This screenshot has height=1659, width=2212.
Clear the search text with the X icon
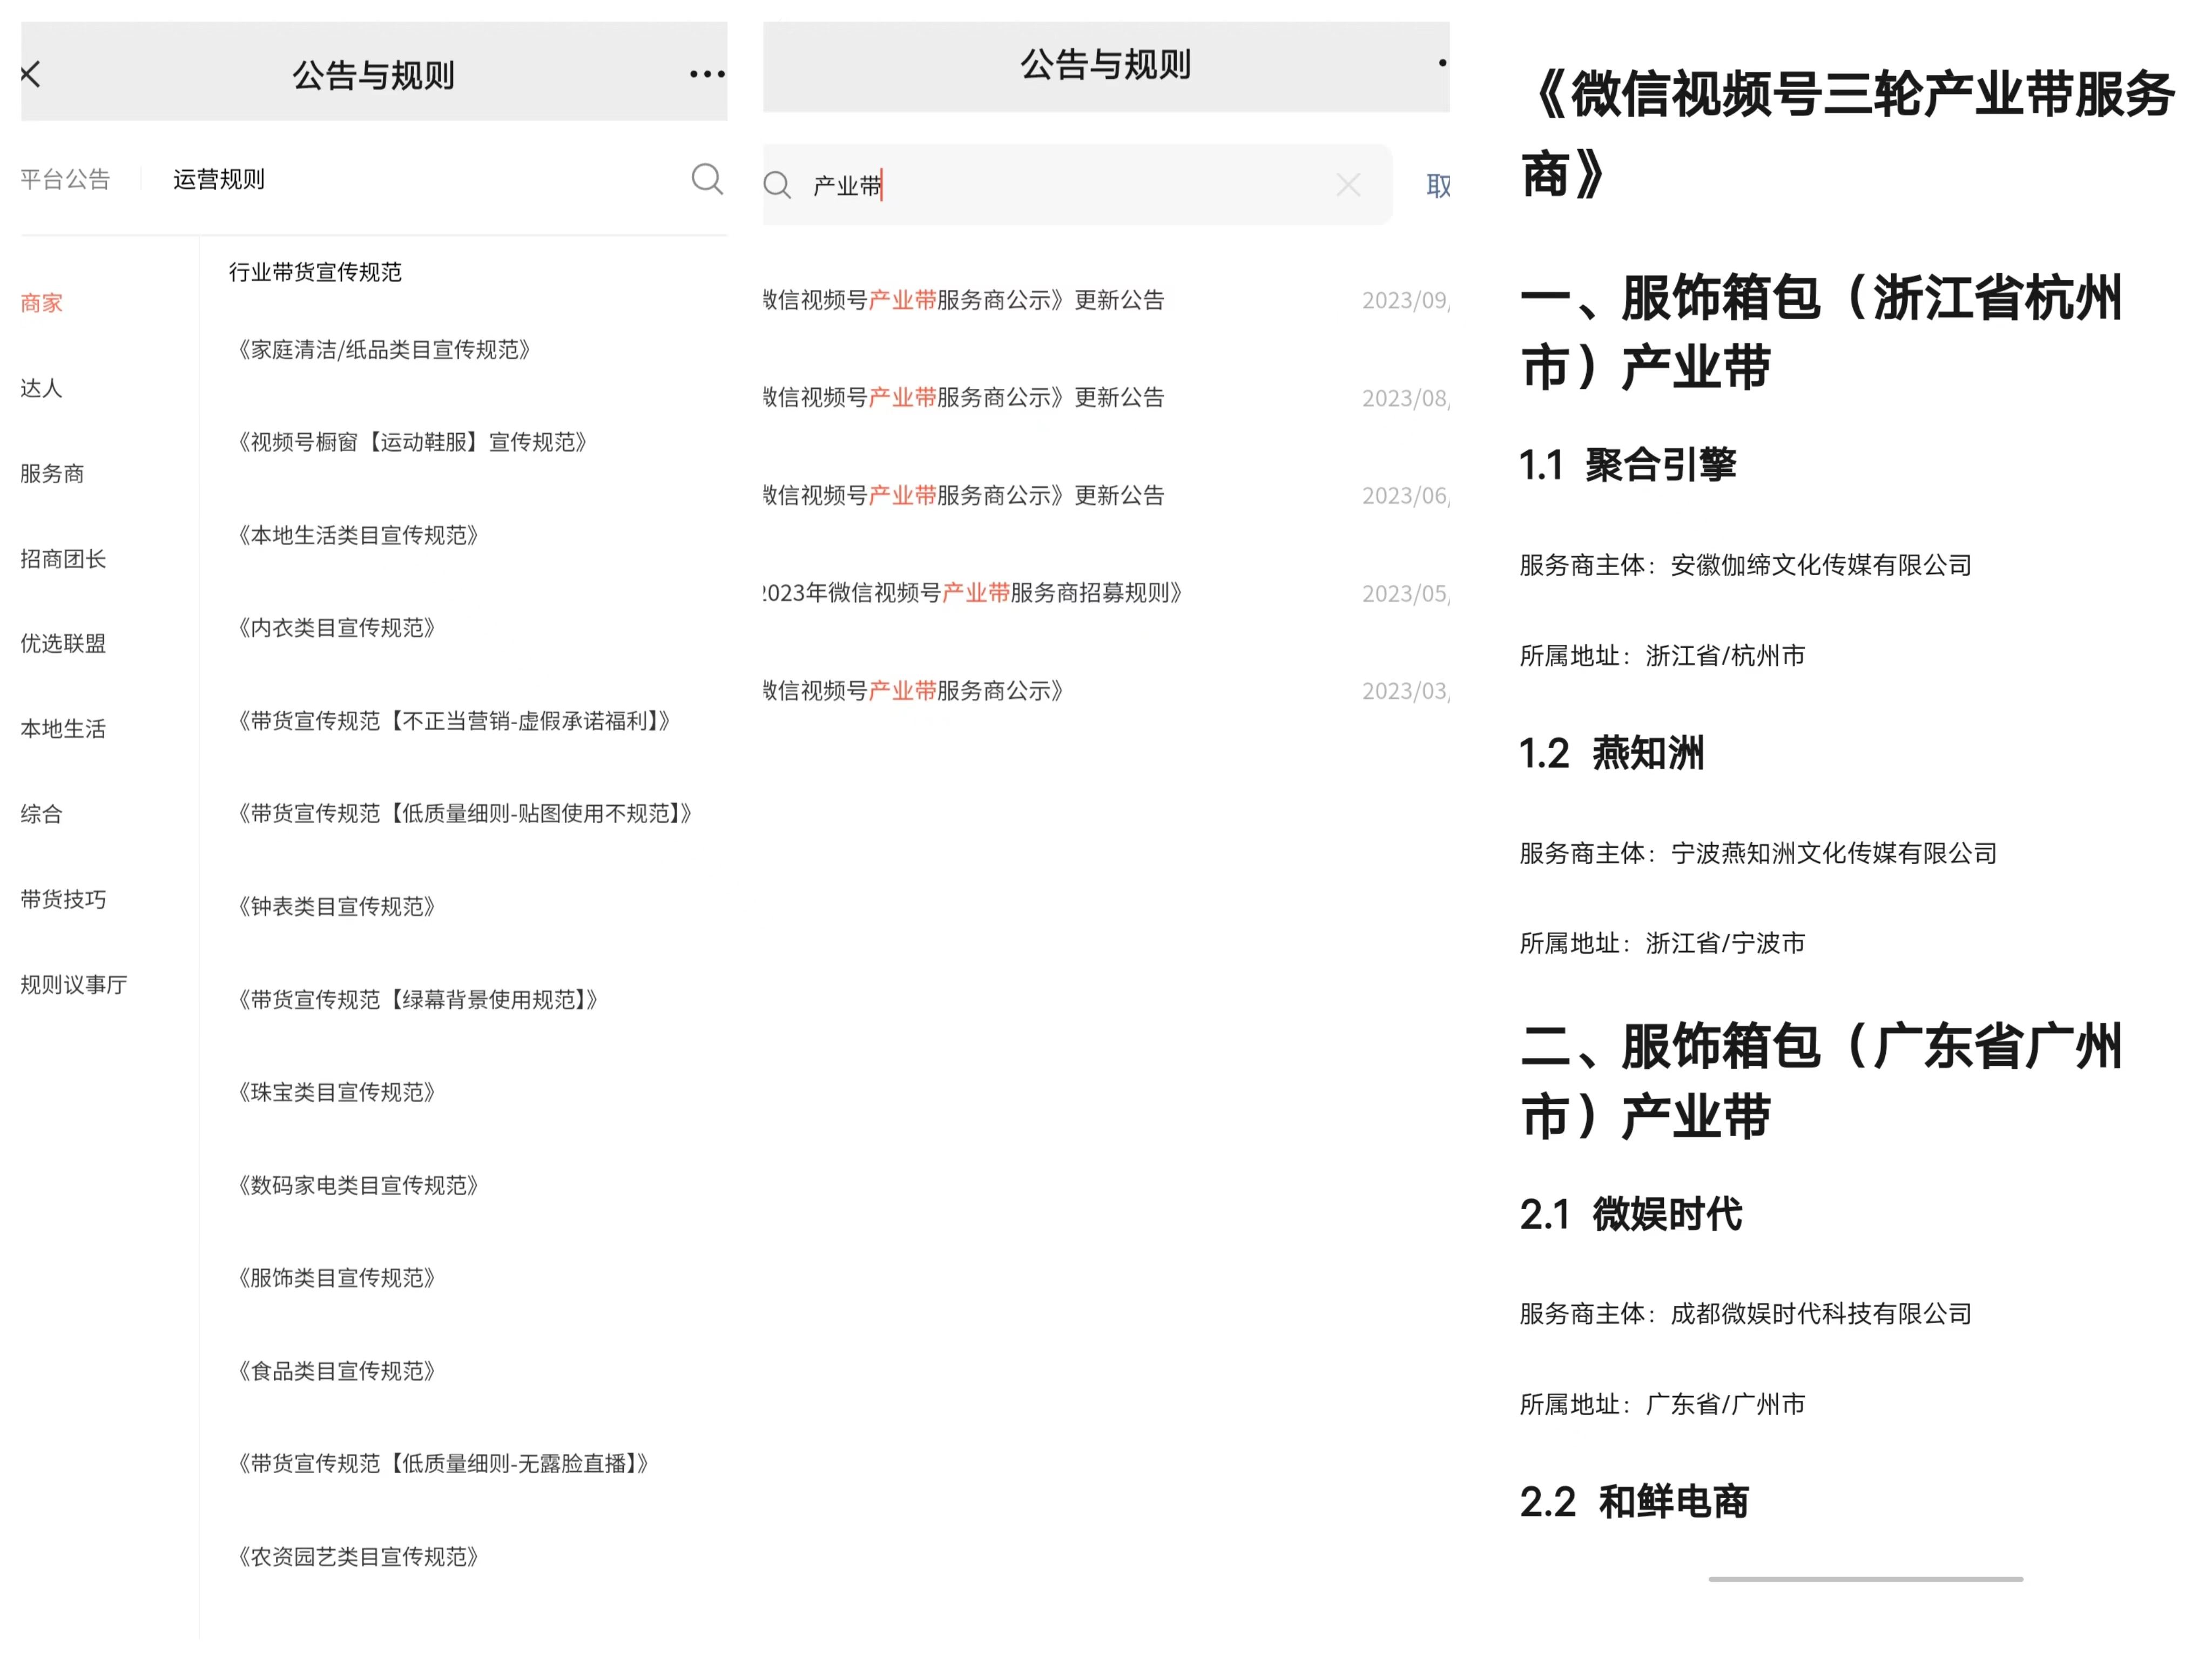pos(1348,184)
